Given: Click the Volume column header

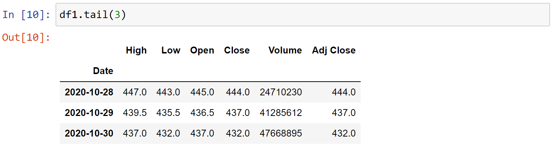Looking at the screenshot, I should coord(285,50).
